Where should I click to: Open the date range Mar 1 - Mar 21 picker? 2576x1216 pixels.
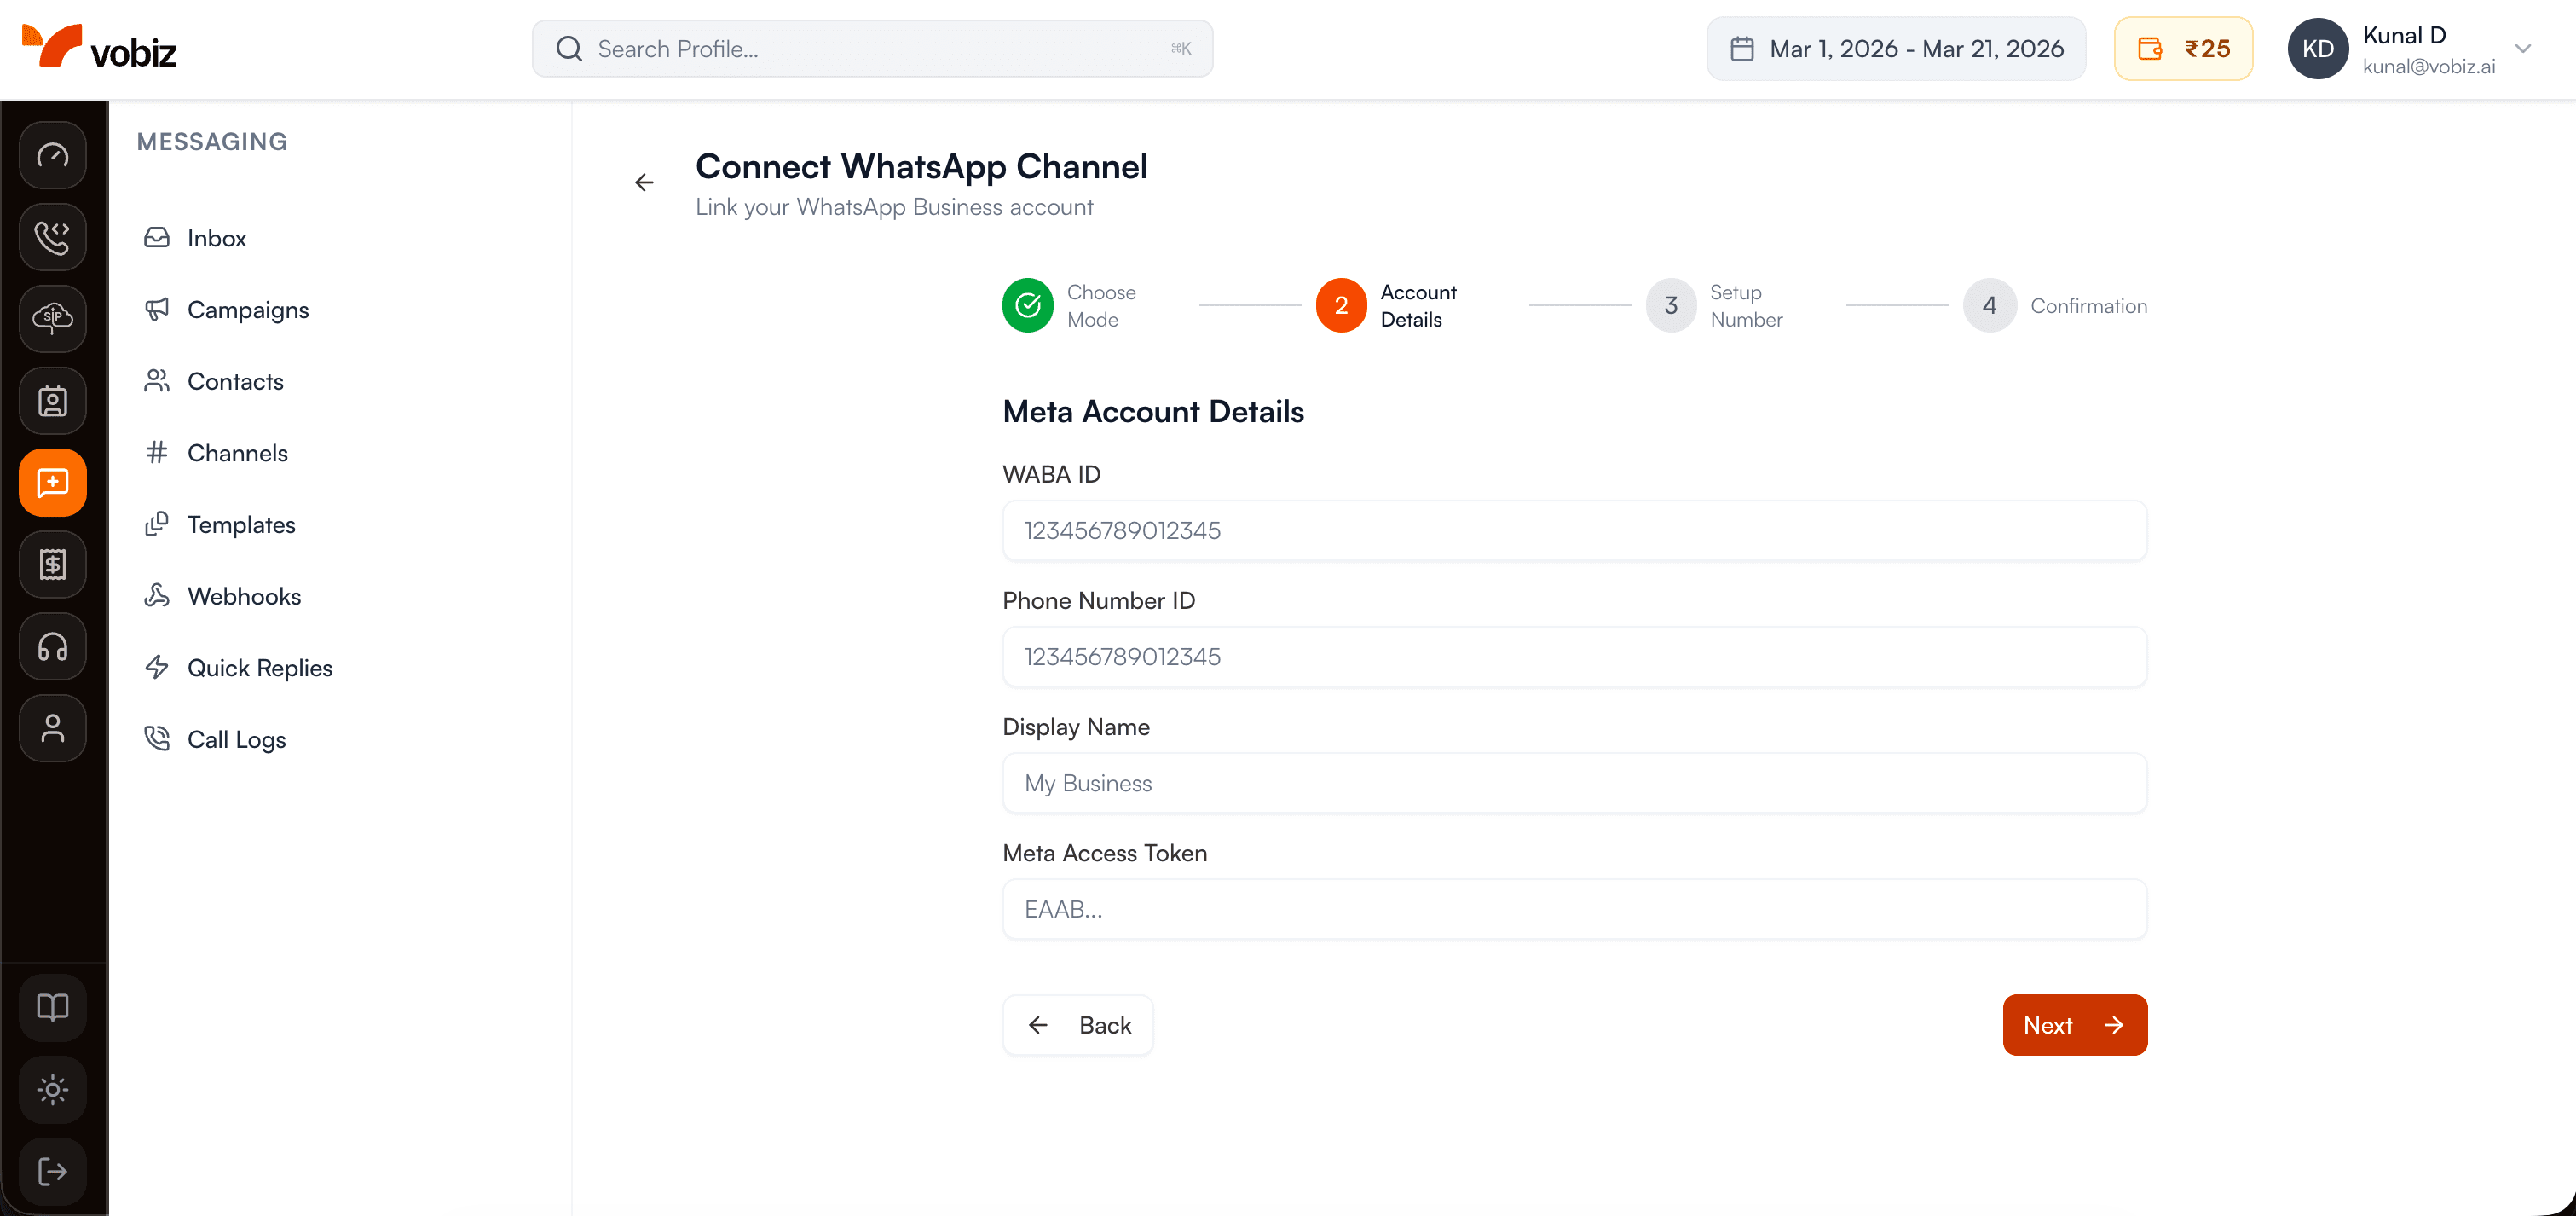point(1895,48)
